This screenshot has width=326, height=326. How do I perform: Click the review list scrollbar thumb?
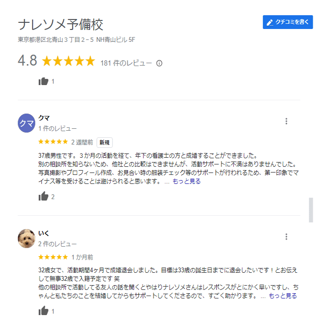tap(311, 210)
